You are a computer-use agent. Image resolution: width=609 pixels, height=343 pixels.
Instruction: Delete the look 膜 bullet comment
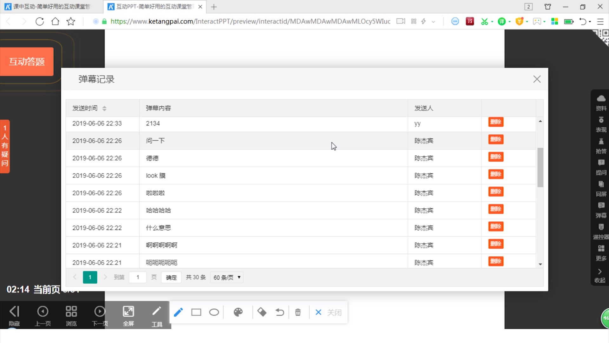496,174
